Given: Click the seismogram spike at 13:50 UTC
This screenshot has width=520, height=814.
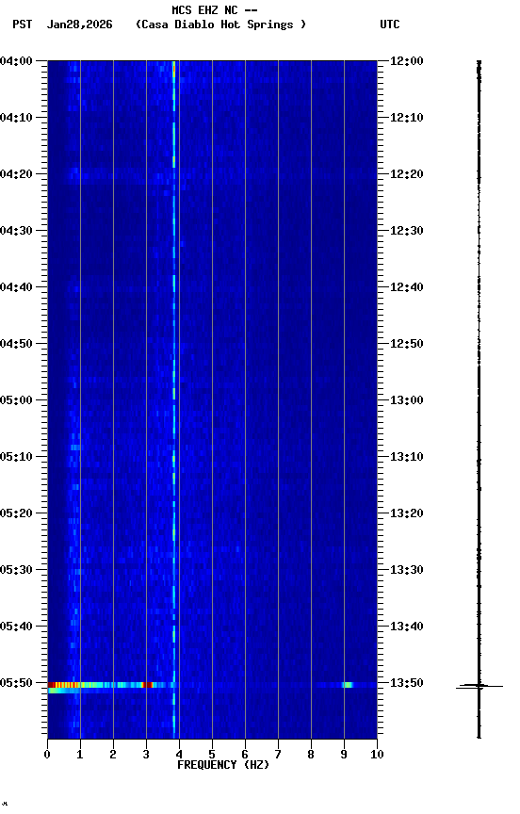Looking at the screenshot, I should (479, 686).
